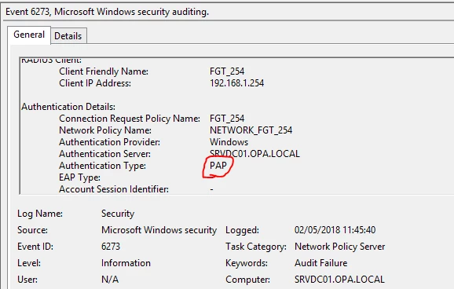Click the Client Friendly Name value FGT_254

[x=227, y=71]
